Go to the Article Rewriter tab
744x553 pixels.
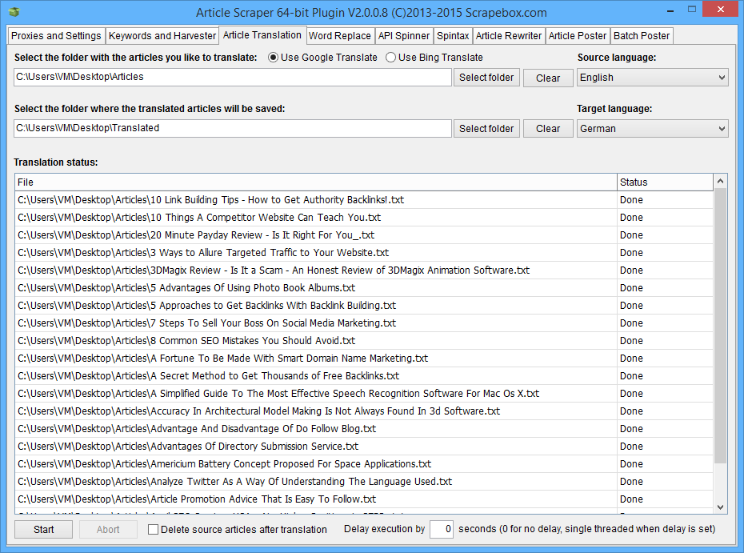[509, 36]
